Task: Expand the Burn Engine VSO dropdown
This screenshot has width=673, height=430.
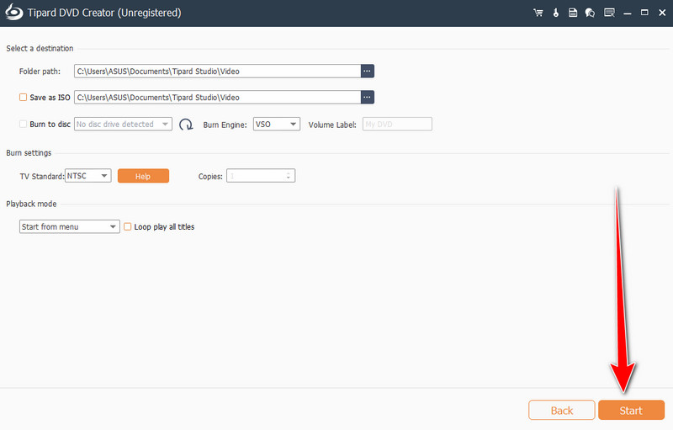Action: (x=277, y=124)
